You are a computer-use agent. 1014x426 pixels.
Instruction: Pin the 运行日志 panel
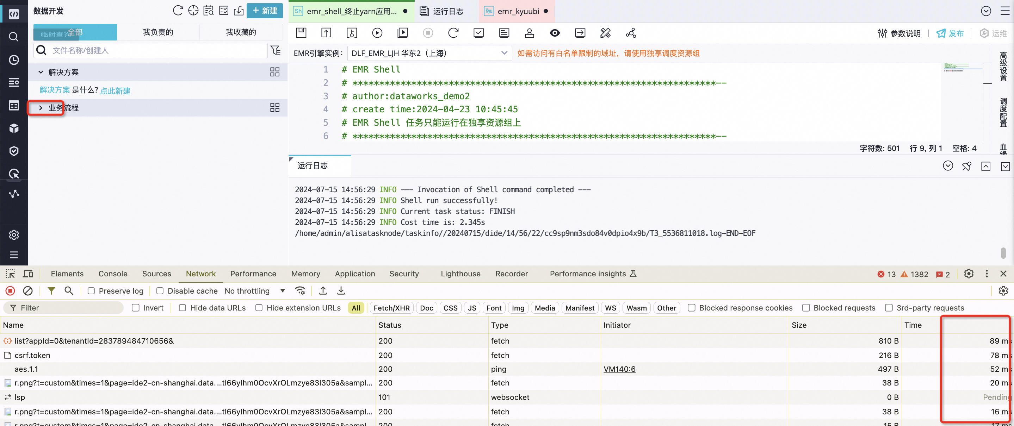pyautogui.click(x=967, y=167)
